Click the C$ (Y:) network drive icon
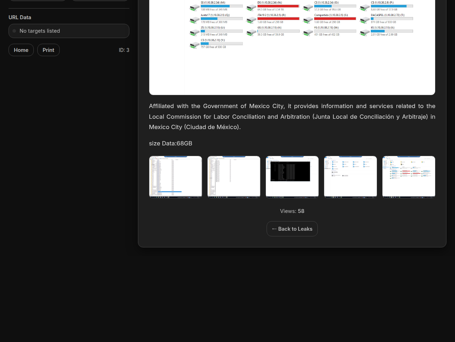This screenshot has height=342, width=455. point(194,45)
